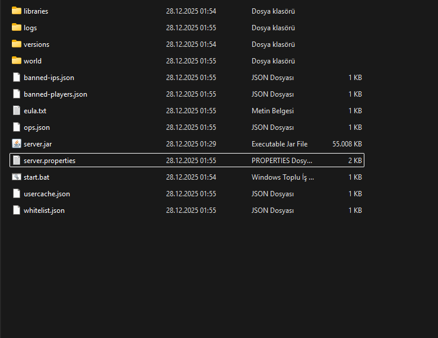
Task: Select the file name world
Action: (x=33, y=61)
